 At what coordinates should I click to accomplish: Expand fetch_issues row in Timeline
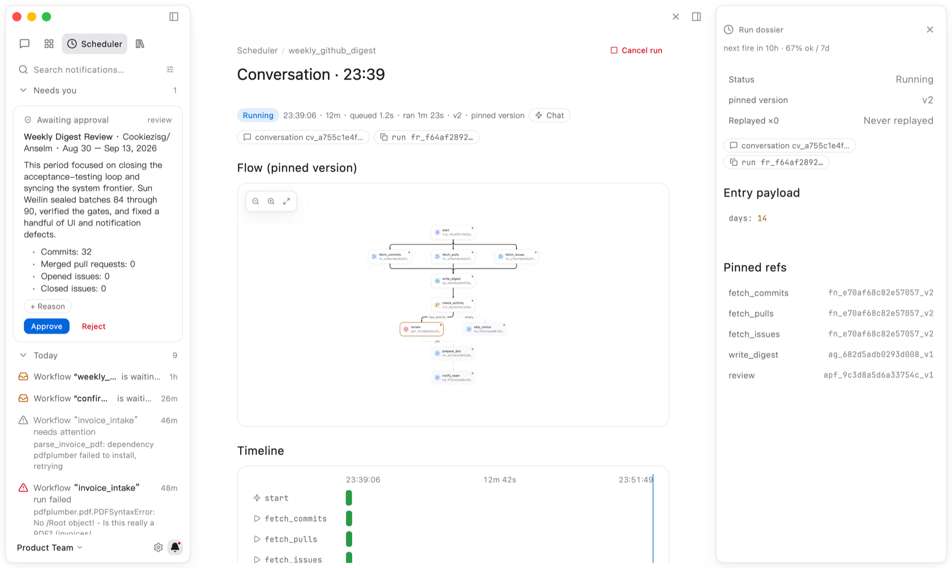[x=257, y=560]
